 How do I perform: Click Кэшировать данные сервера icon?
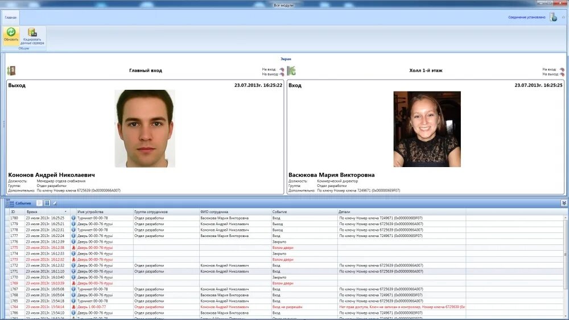tap(32, 32)
